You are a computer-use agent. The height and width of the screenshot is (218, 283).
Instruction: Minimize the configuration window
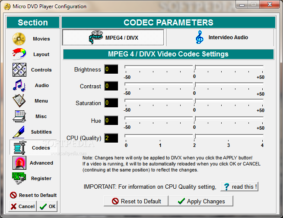242,5
